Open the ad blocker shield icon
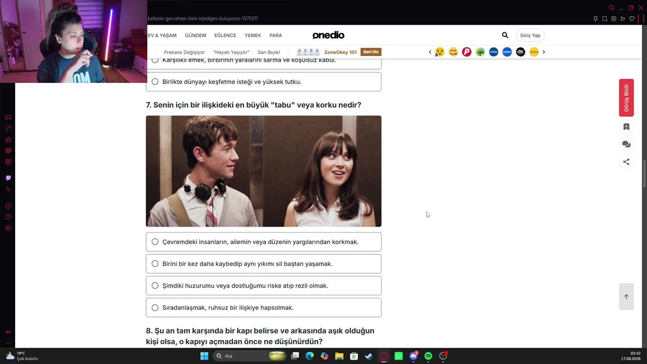The height and width of the screenshot is (364, 647). coord(614,19)
